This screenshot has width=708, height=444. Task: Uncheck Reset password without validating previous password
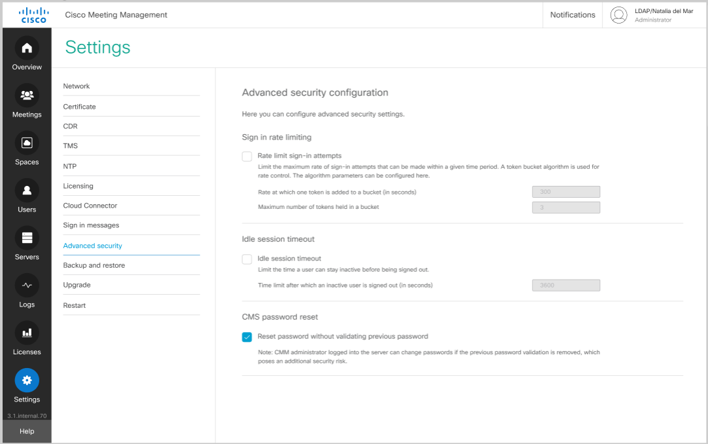(247, 337)
